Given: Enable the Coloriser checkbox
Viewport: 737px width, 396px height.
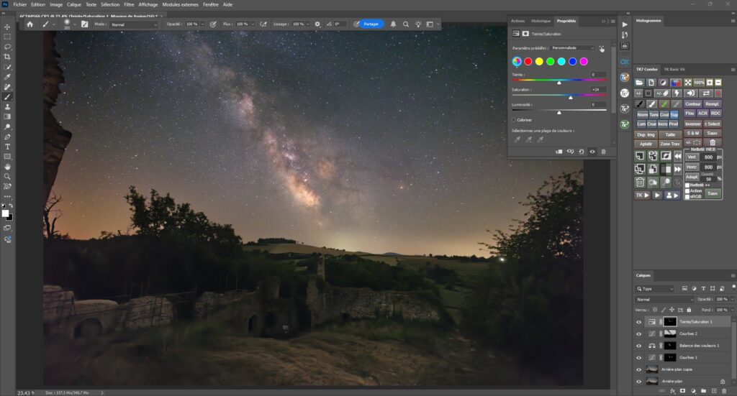Looking at the screenshot, I should (x=514, y=120).
